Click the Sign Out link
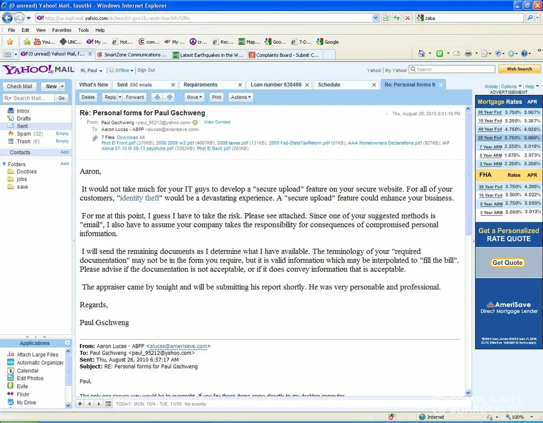 (x=146, y=70)
